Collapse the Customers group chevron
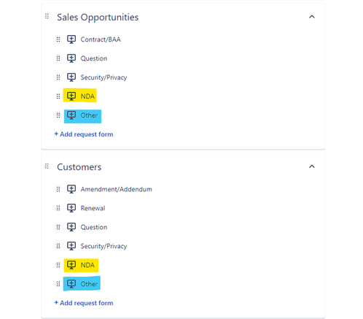 pyautogui.click(x=312, y=166)
